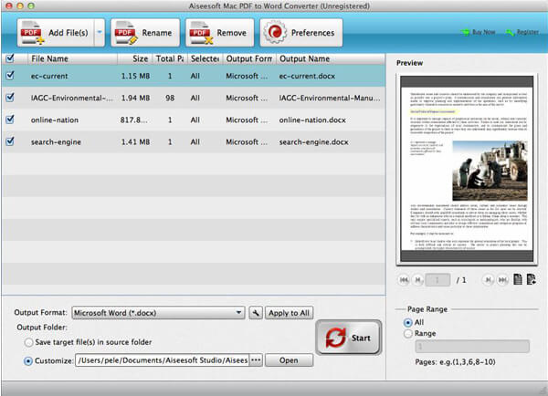Open Preferences from the toolbar
The image size is (548, 396).
tap(300, 33)
